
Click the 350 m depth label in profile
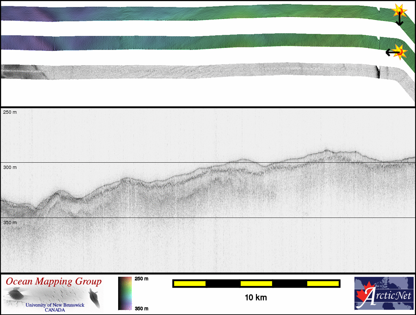click(x=10, y=223)
